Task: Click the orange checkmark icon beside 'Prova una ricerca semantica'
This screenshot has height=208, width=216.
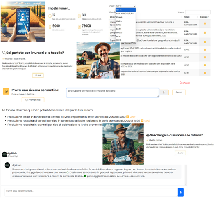Action: 6,91
